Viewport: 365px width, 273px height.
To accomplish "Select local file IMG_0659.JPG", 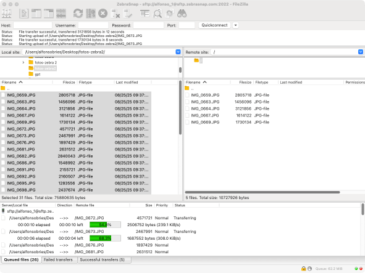I will 75,95.
